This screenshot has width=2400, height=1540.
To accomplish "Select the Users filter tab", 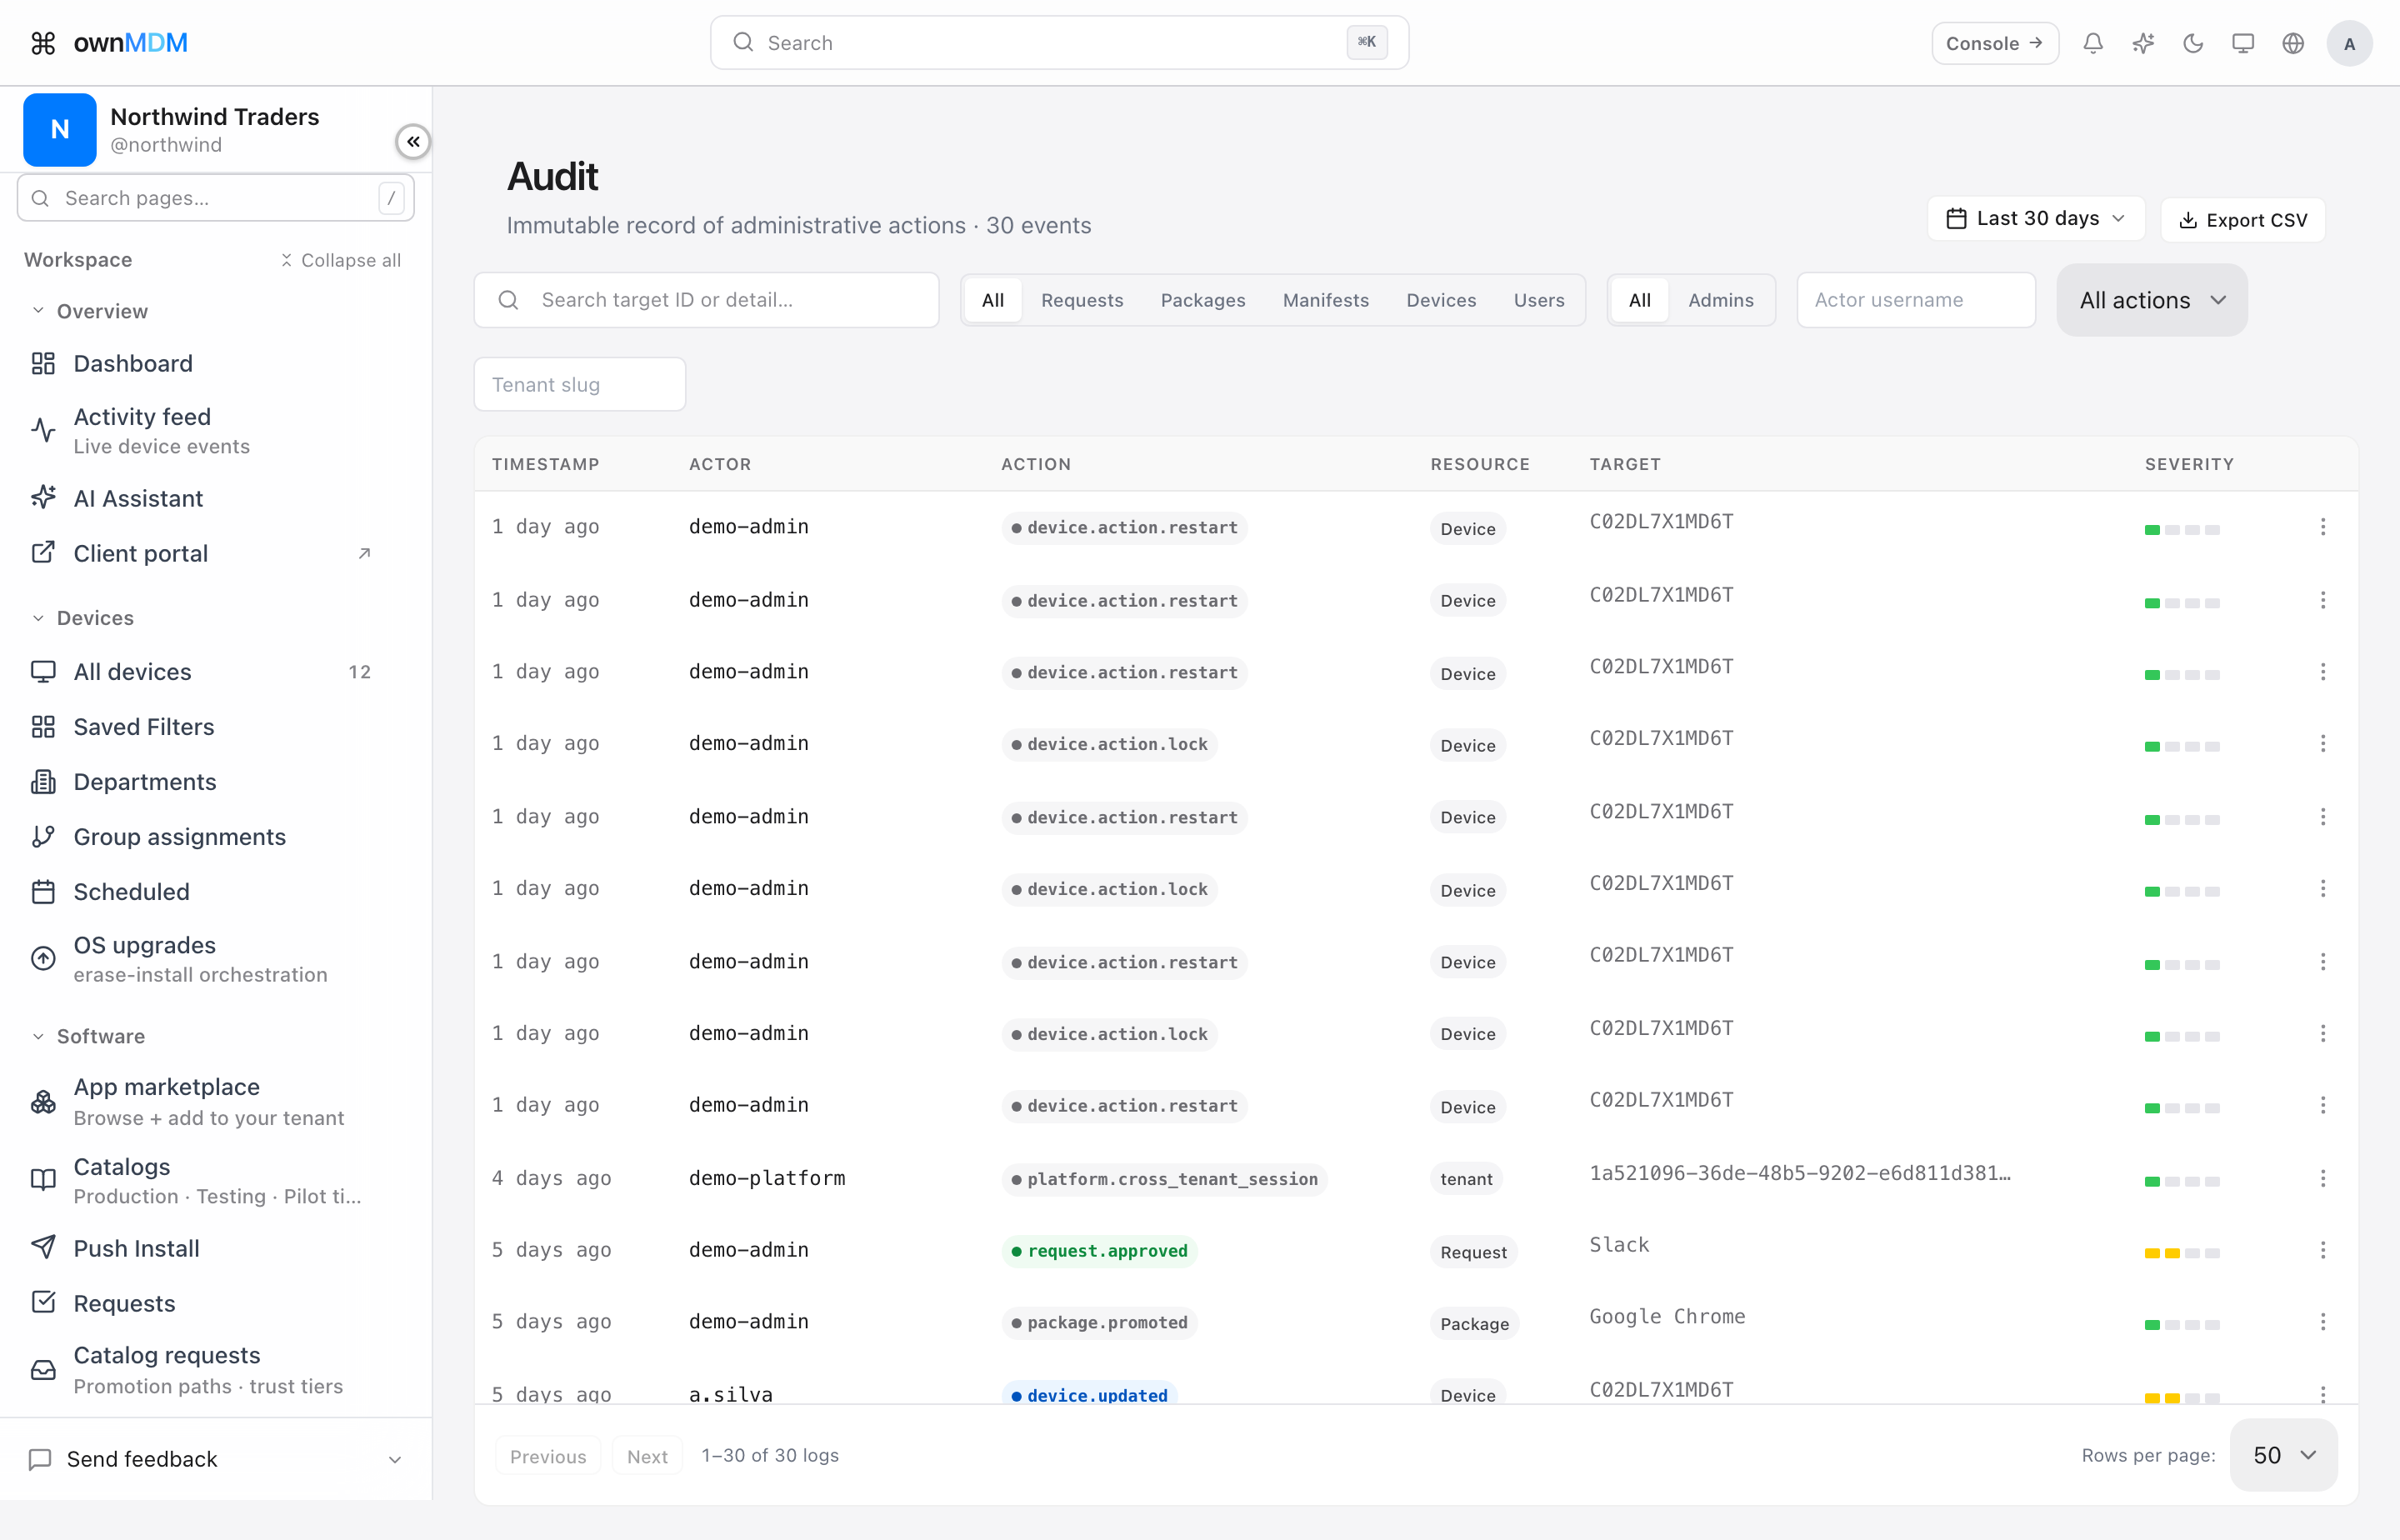I will (x=1539, y=300).
